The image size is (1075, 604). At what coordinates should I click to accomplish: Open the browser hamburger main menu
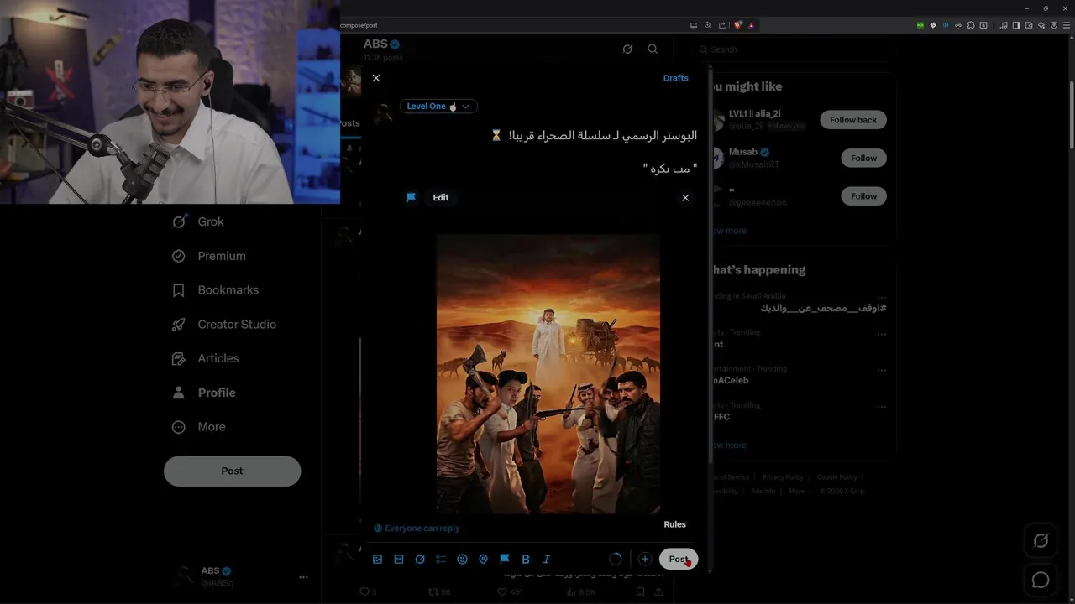point(1066,25)
